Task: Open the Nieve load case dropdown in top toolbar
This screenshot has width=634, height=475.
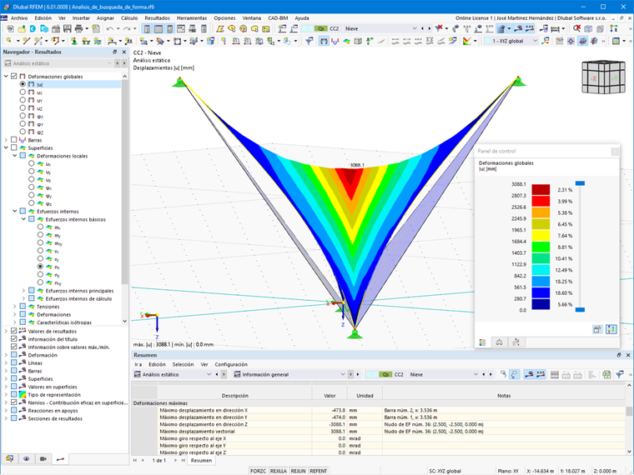Action: tap(414, 28)
